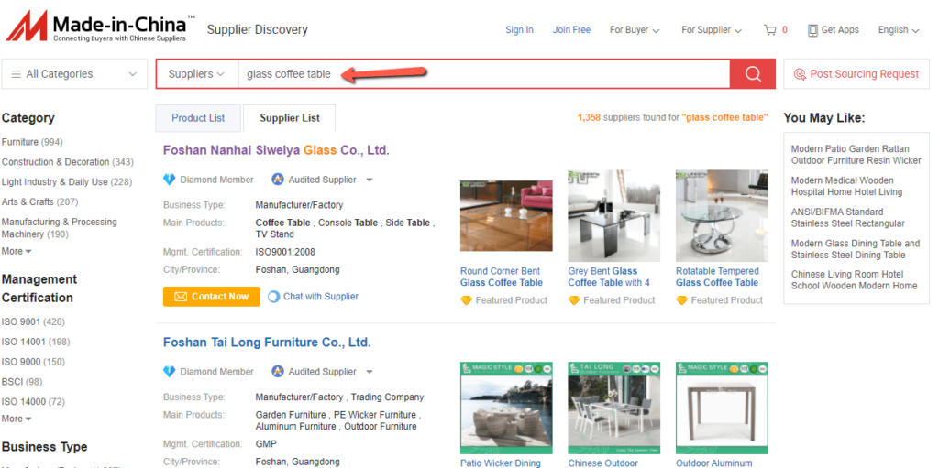
Task: Switch to the Product List tab
Action: pyautogui.click(x=198, y=118)
